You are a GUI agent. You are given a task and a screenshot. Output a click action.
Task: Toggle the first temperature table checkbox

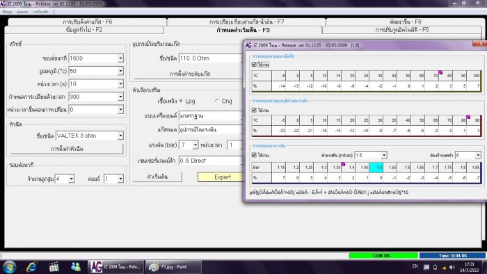pos(254,65)
